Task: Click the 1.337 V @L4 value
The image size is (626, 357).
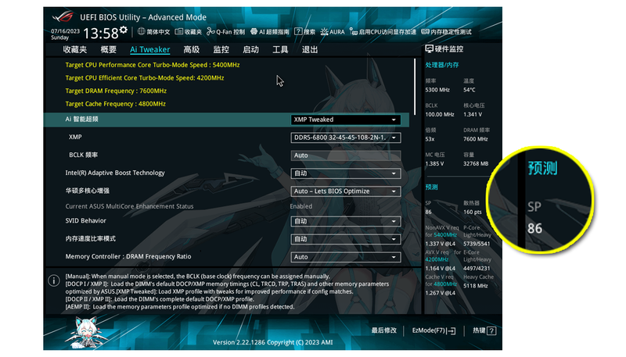Action: (440, 244)
